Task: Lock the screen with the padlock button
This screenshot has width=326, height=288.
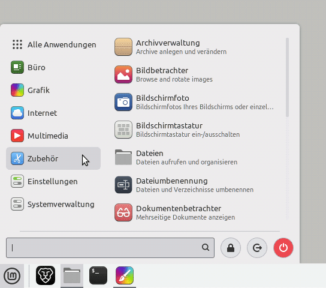Action: point(231,248)
